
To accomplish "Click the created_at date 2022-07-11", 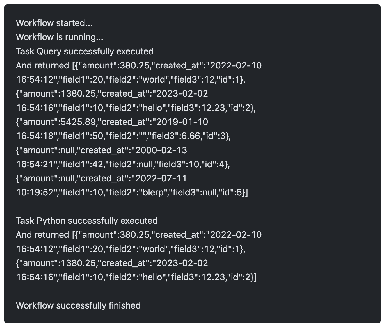I will point(161,178).
